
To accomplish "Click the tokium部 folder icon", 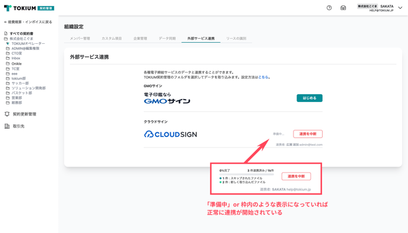I will point(8,78).
